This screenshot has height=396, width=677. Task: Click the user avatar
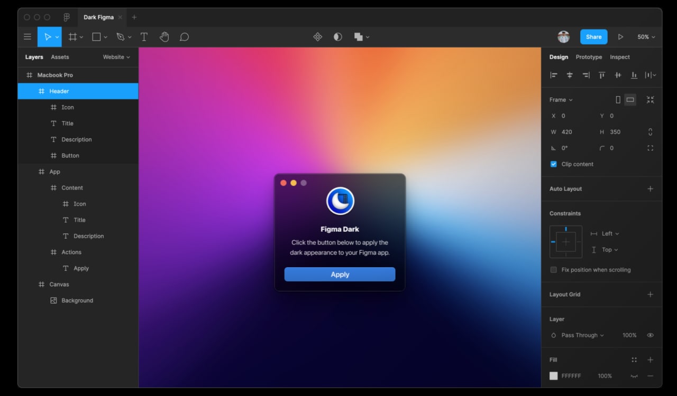point(564,37)
